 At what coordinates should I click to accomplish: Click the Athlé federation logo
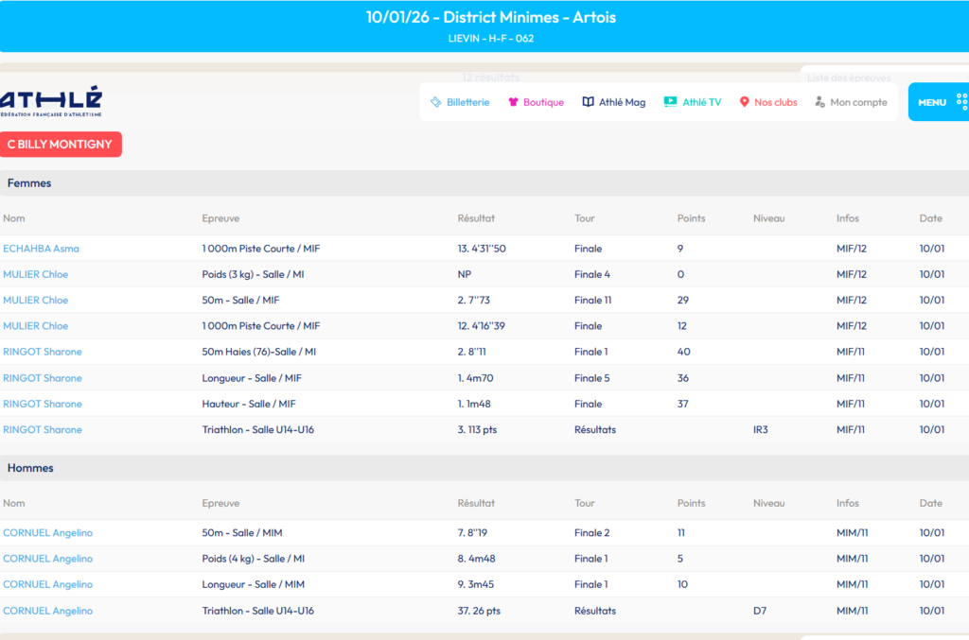click(51, 102)
